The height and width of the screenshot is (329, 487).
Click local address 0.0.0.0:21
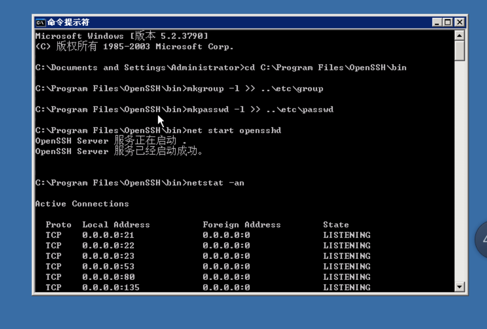[108, 235]
